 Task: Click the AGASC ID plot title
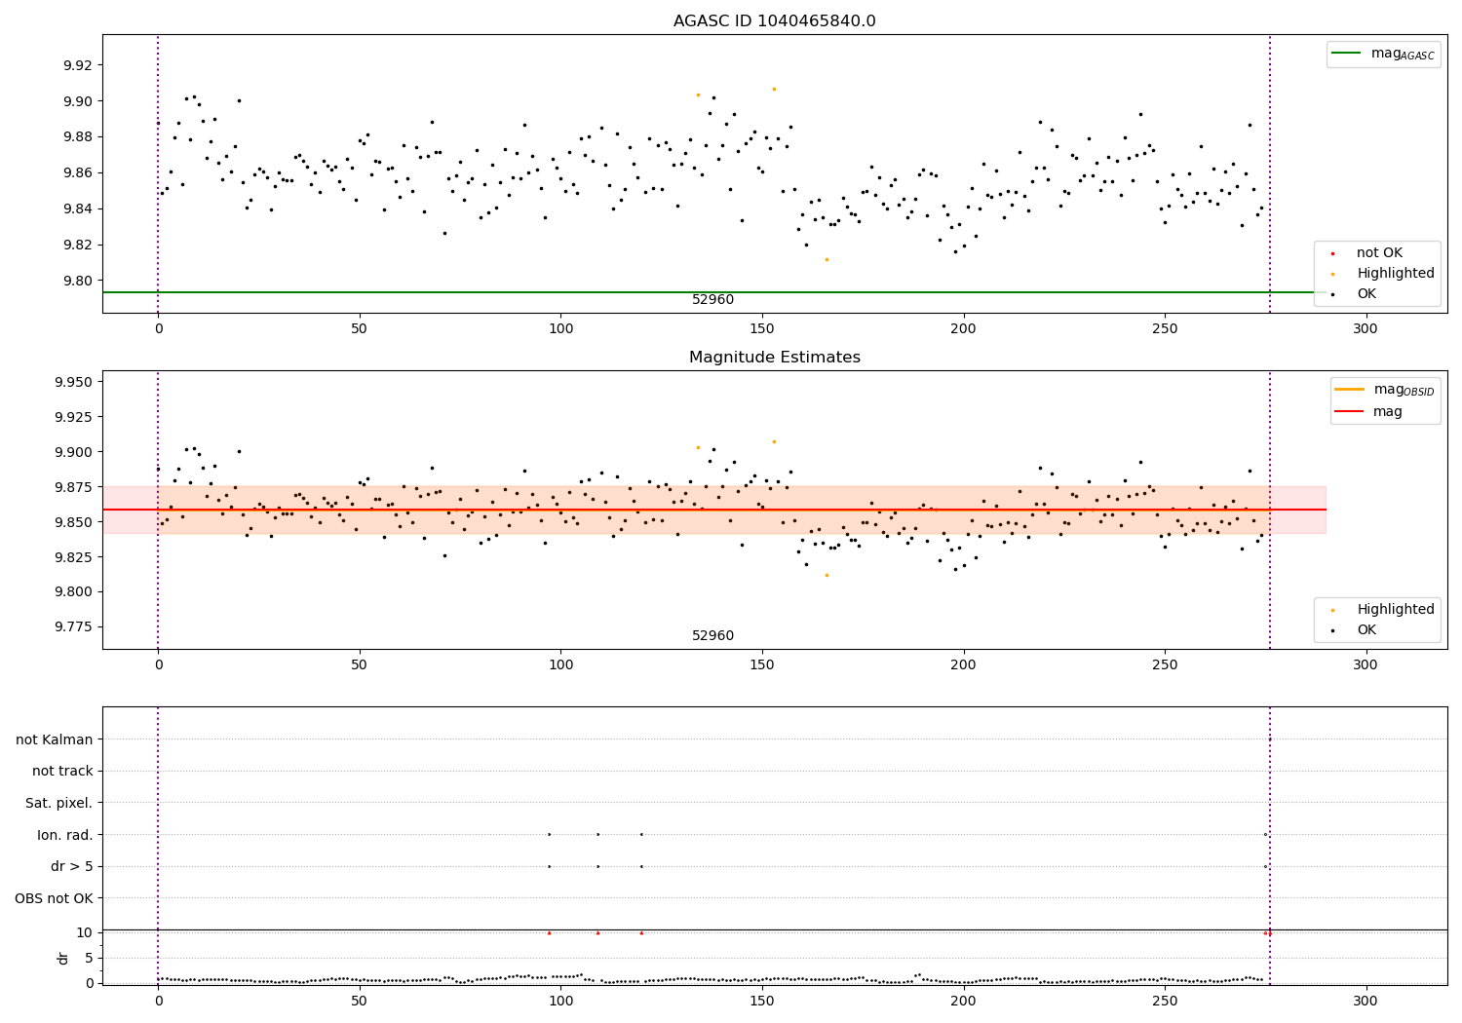(775, 21)
